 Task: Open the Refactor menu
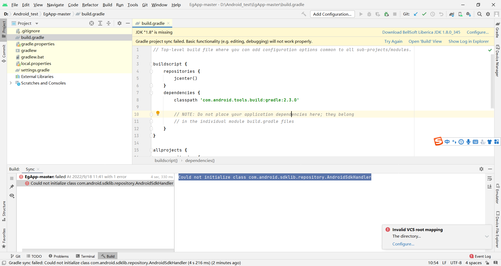[x=90, y=5]
